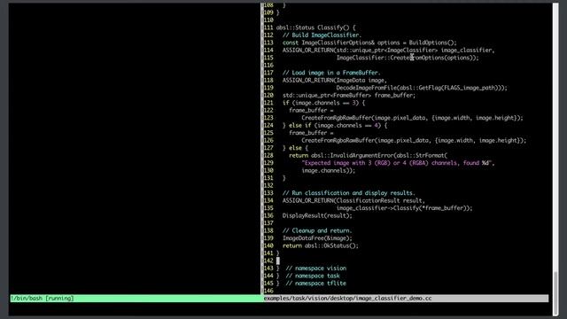
Task: Click the '// Load image in a FrameBuffer.' comment
Action: [x=331, y=73]
